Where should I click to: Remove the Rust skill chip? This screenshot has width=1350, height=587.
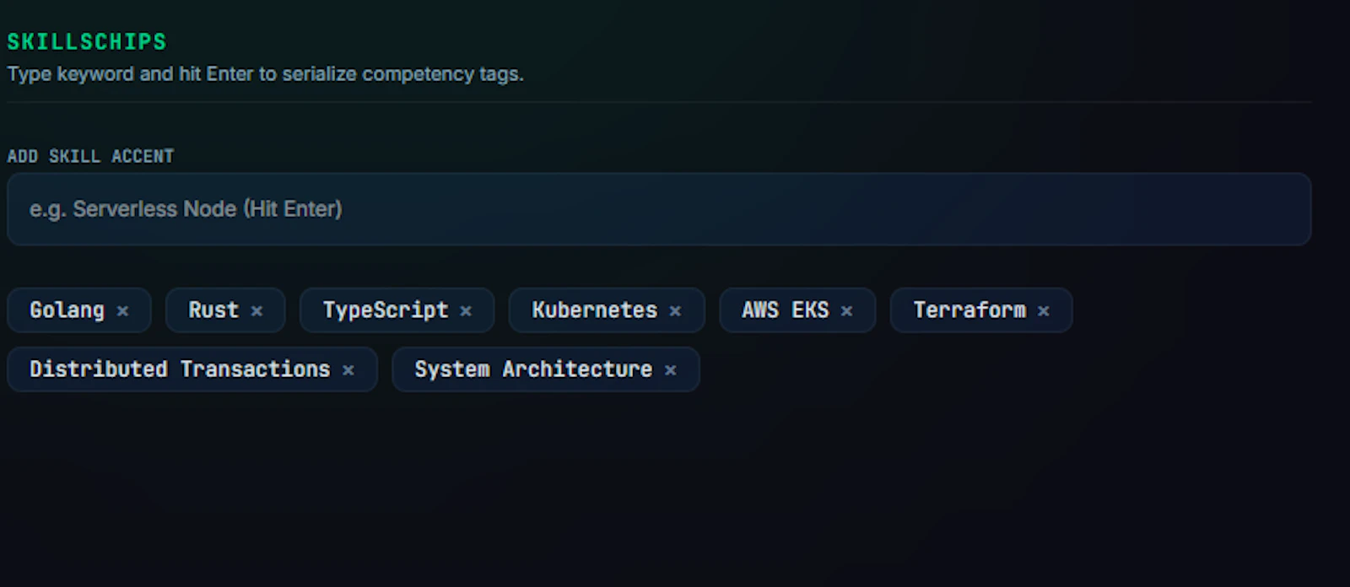tap(256, 311)
